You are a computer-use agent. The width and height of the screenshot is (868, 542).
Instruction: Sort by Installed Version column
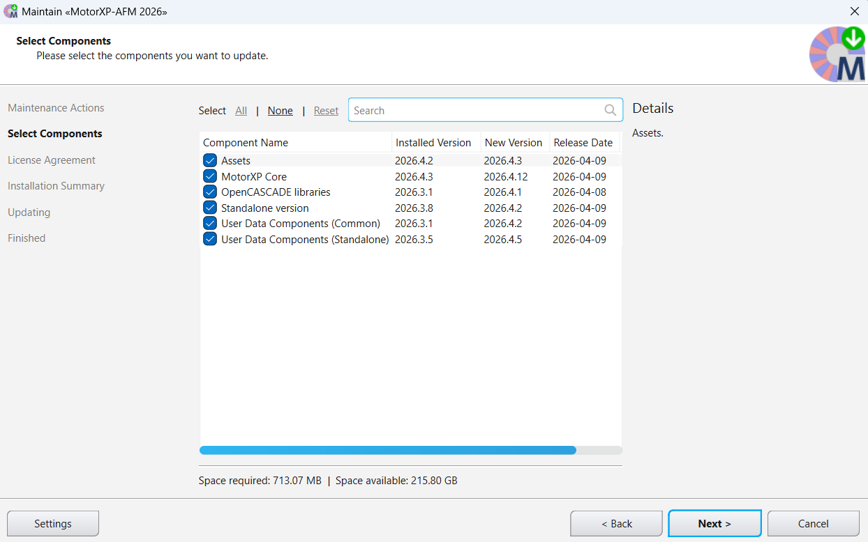tap(433, 142)
